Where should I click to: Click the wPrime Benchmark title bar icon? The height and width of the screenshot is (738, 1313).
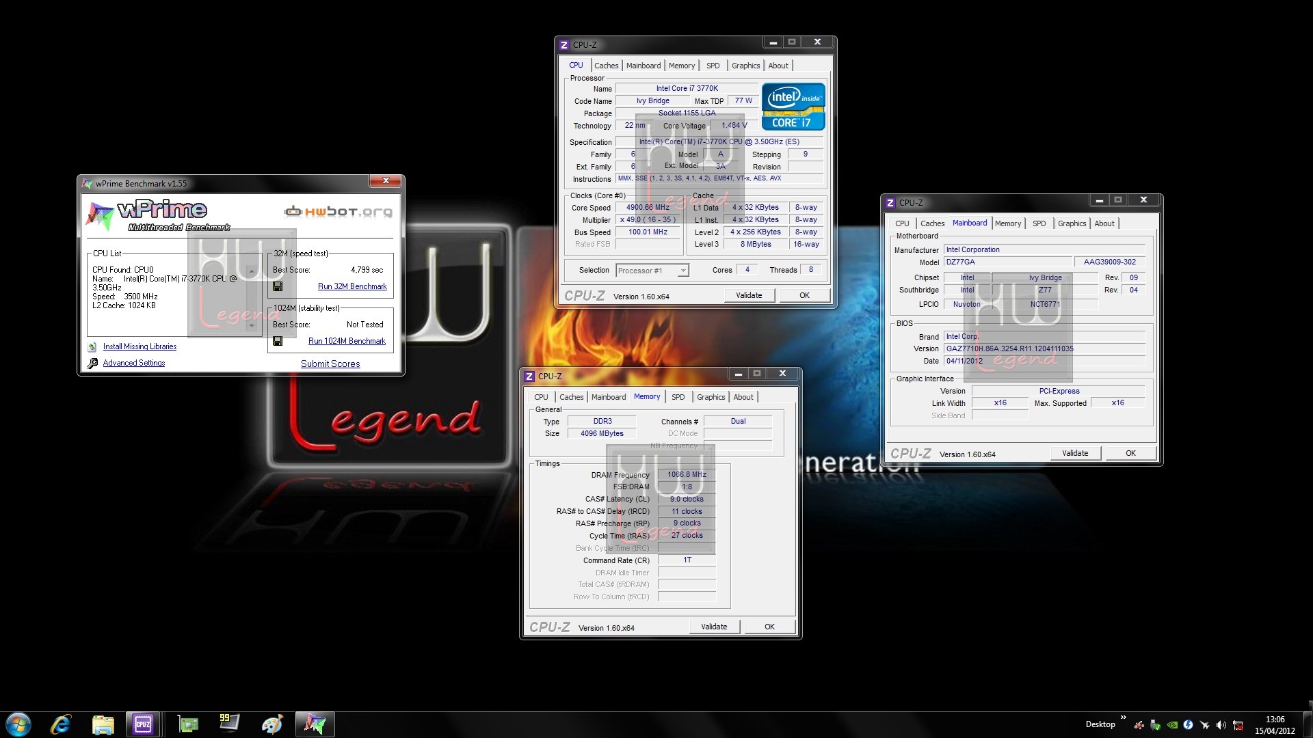point(87,183)
